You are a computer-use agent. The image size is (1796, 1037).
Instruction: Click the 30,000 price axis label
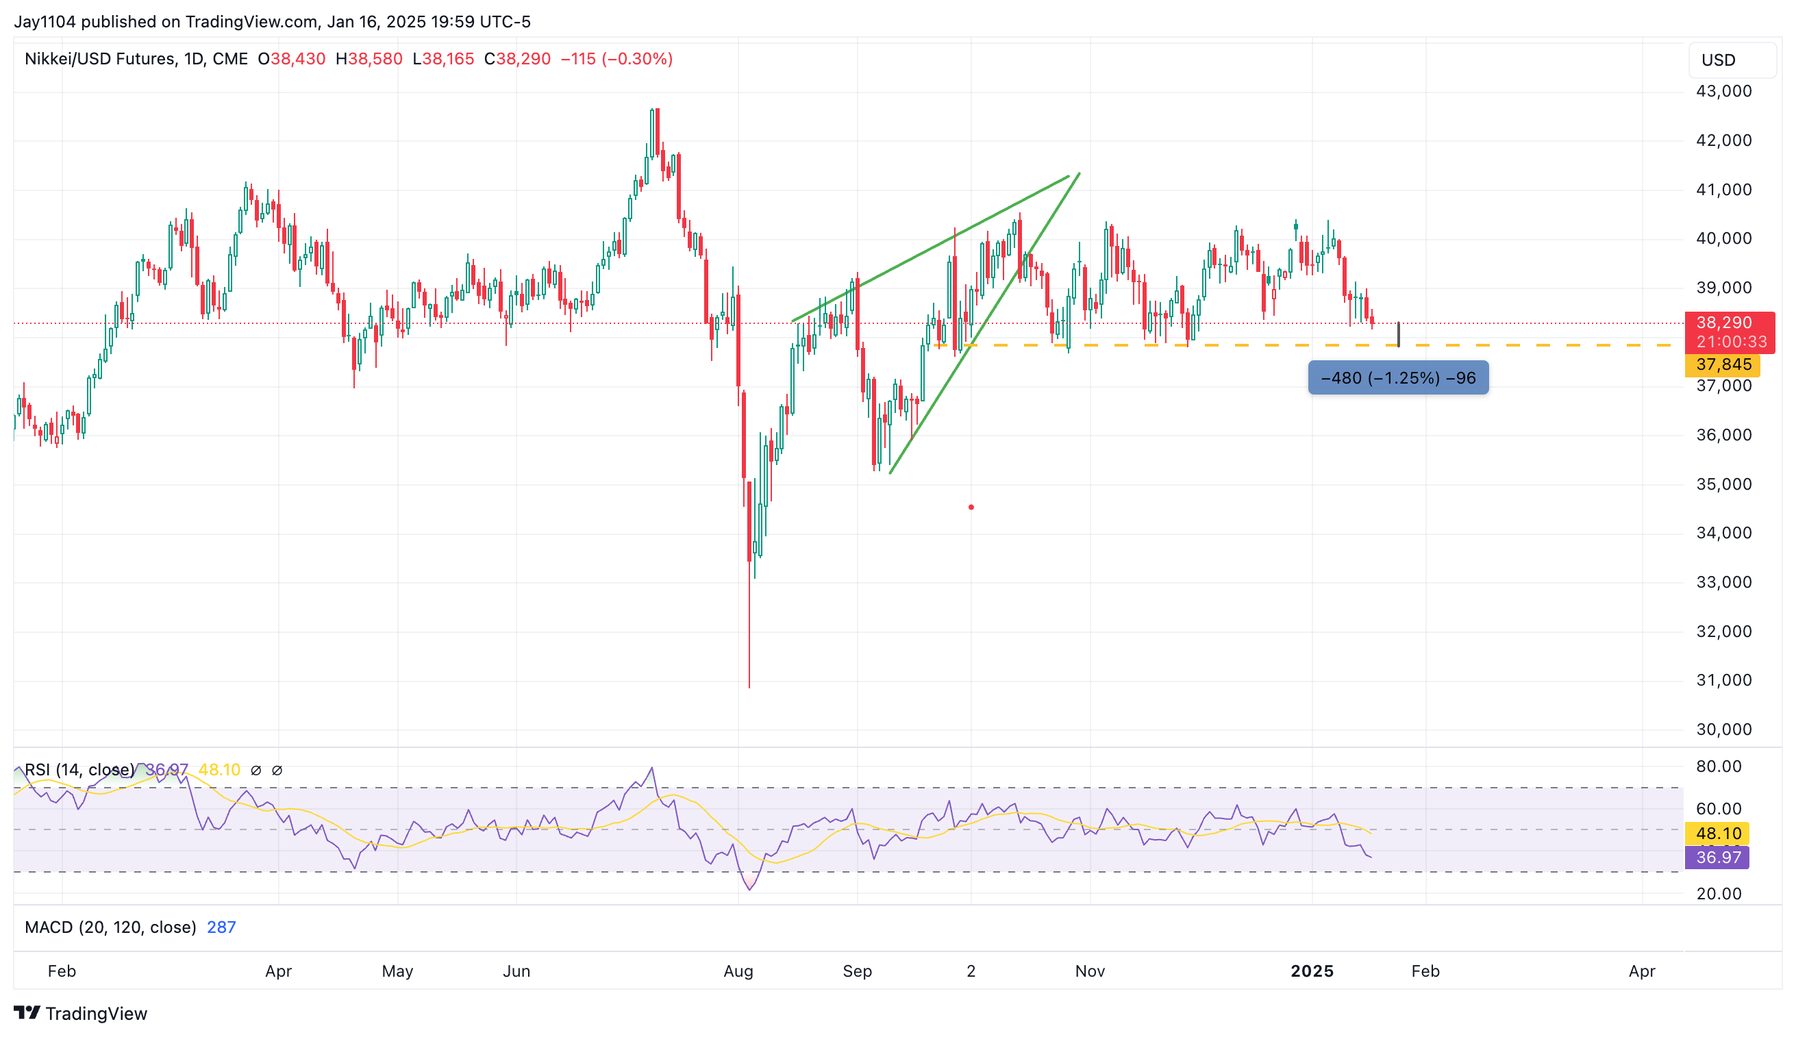(x=1723, y=729)
